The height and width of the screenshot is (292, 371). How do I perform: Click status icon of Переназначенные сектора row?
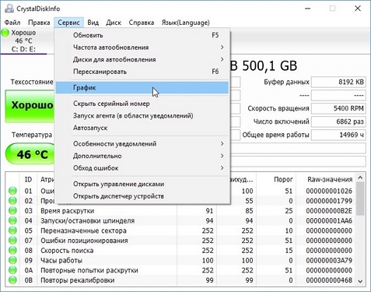tap(12, 230)
